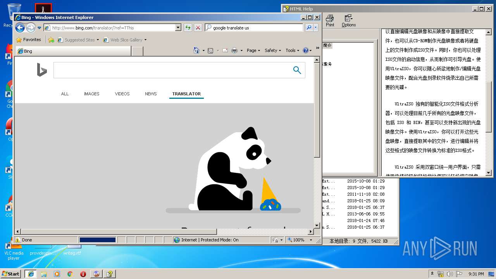Click Internet Explorer taskbar icon
Screen dimensions: 496x279
pyautogui.click(x=31, y=274)
